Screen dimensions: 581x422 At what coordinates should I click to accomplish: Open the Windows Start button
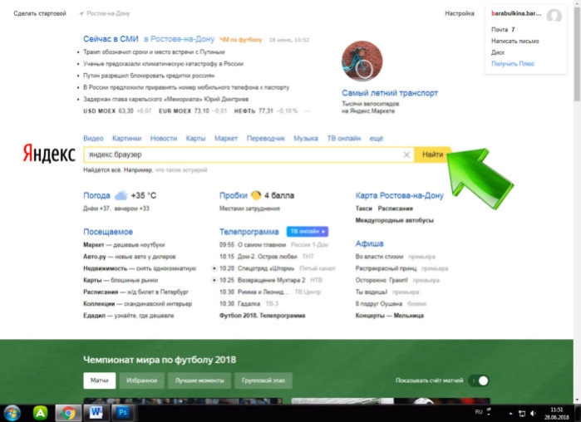(x=12, y=413)
